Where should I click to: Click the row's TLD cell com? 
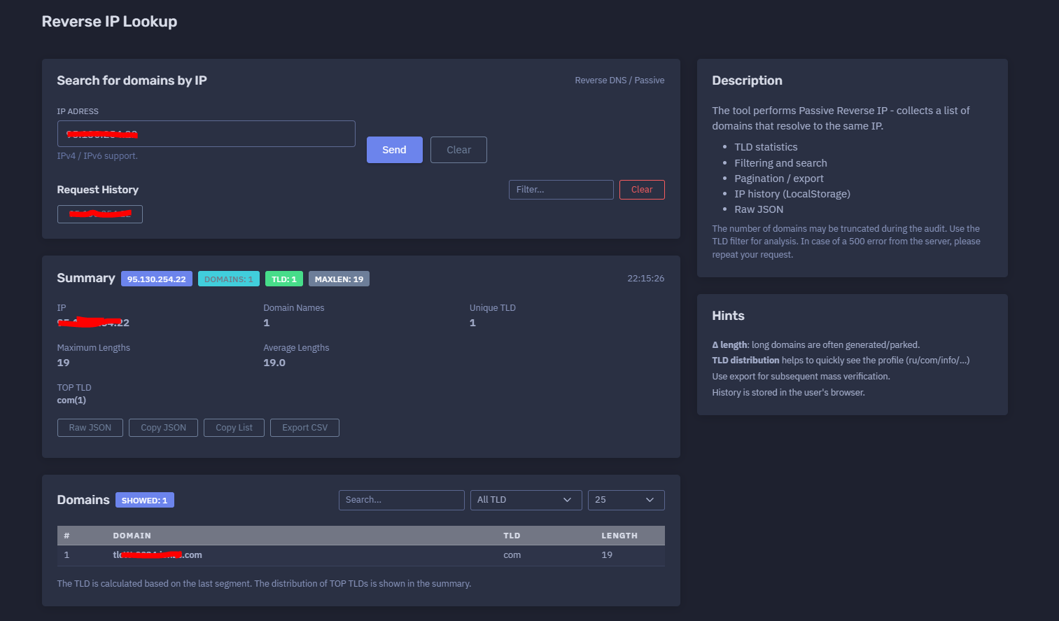click(x=512, y=555)
